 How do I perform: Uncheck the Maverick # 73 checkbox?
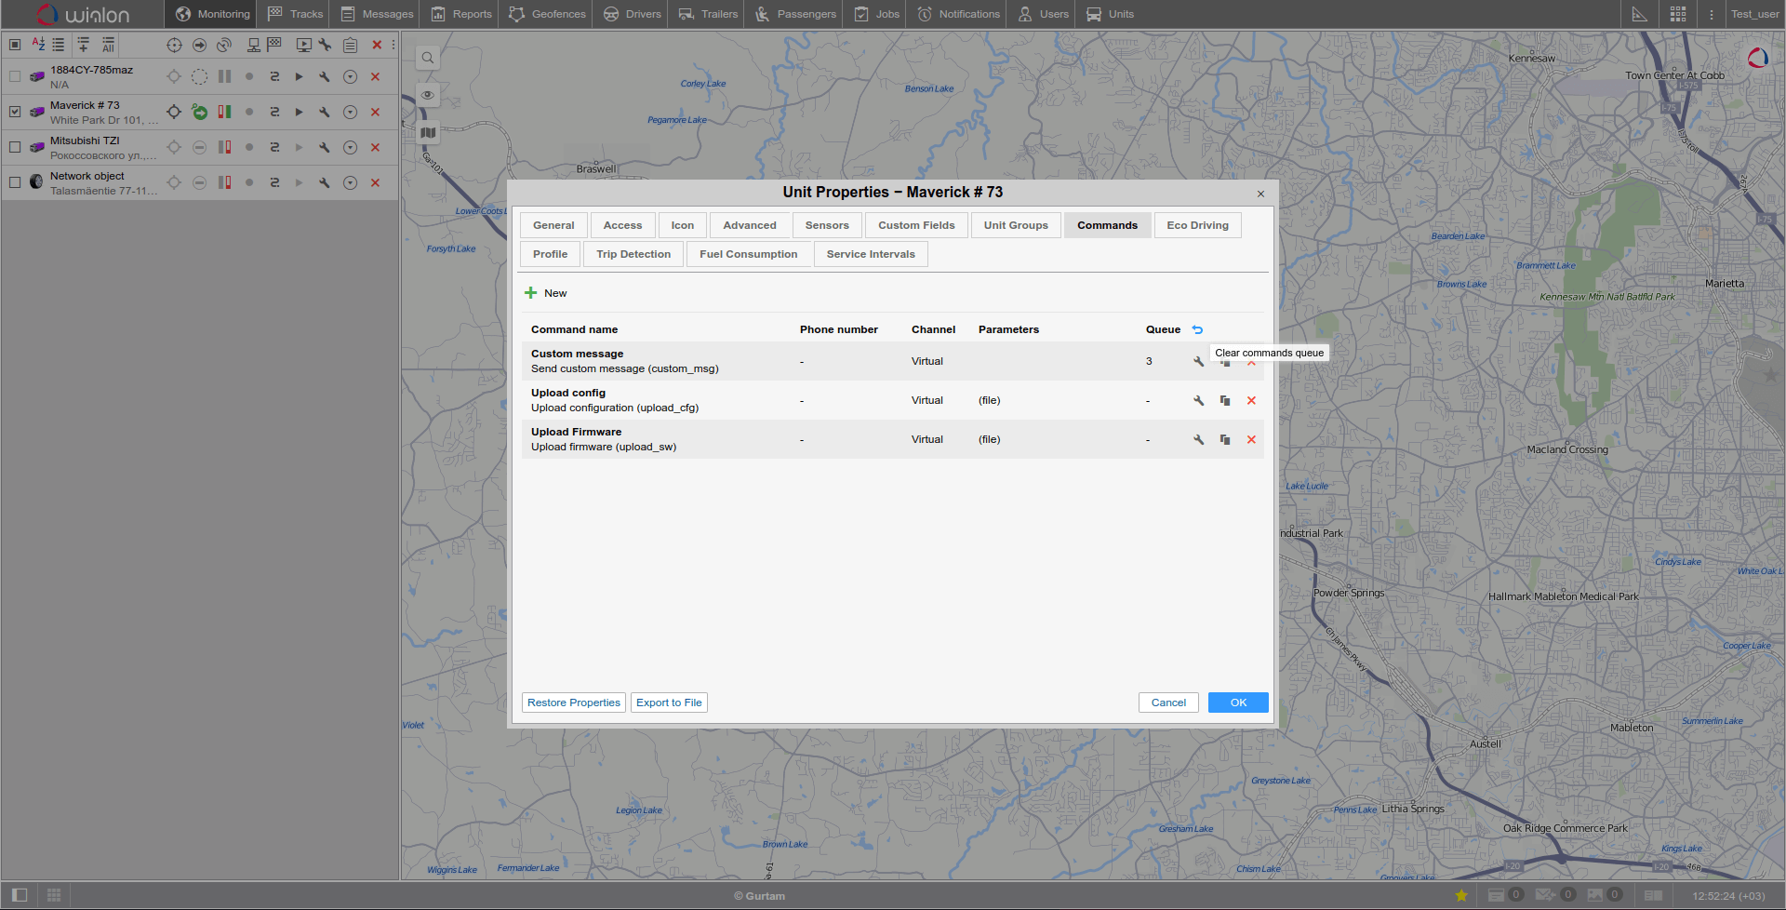[15, 112]
